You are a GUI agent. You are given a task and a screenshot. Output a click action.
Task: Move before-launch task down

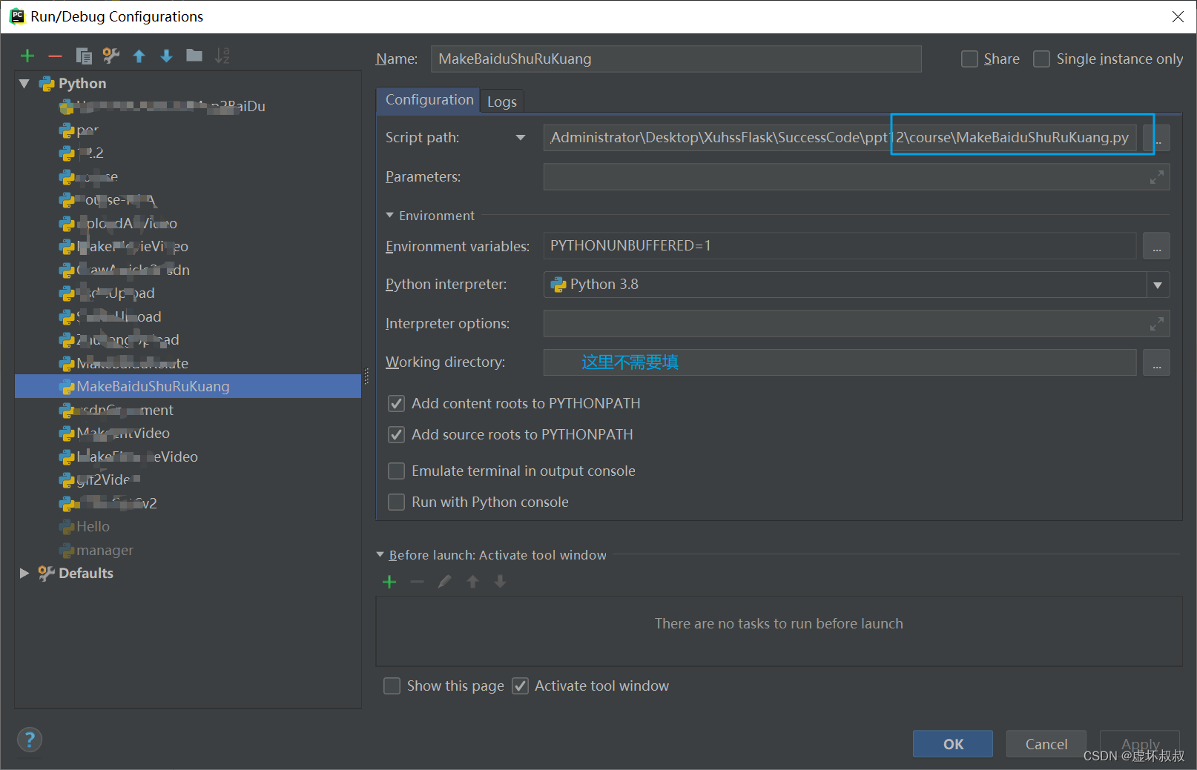click(x=500, y=582)
